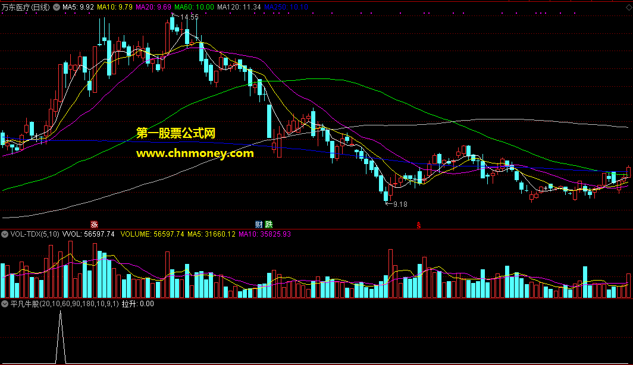The image size is (633, 365).
Task: Click the blue 财 marker icon
Action: [259, 224]
